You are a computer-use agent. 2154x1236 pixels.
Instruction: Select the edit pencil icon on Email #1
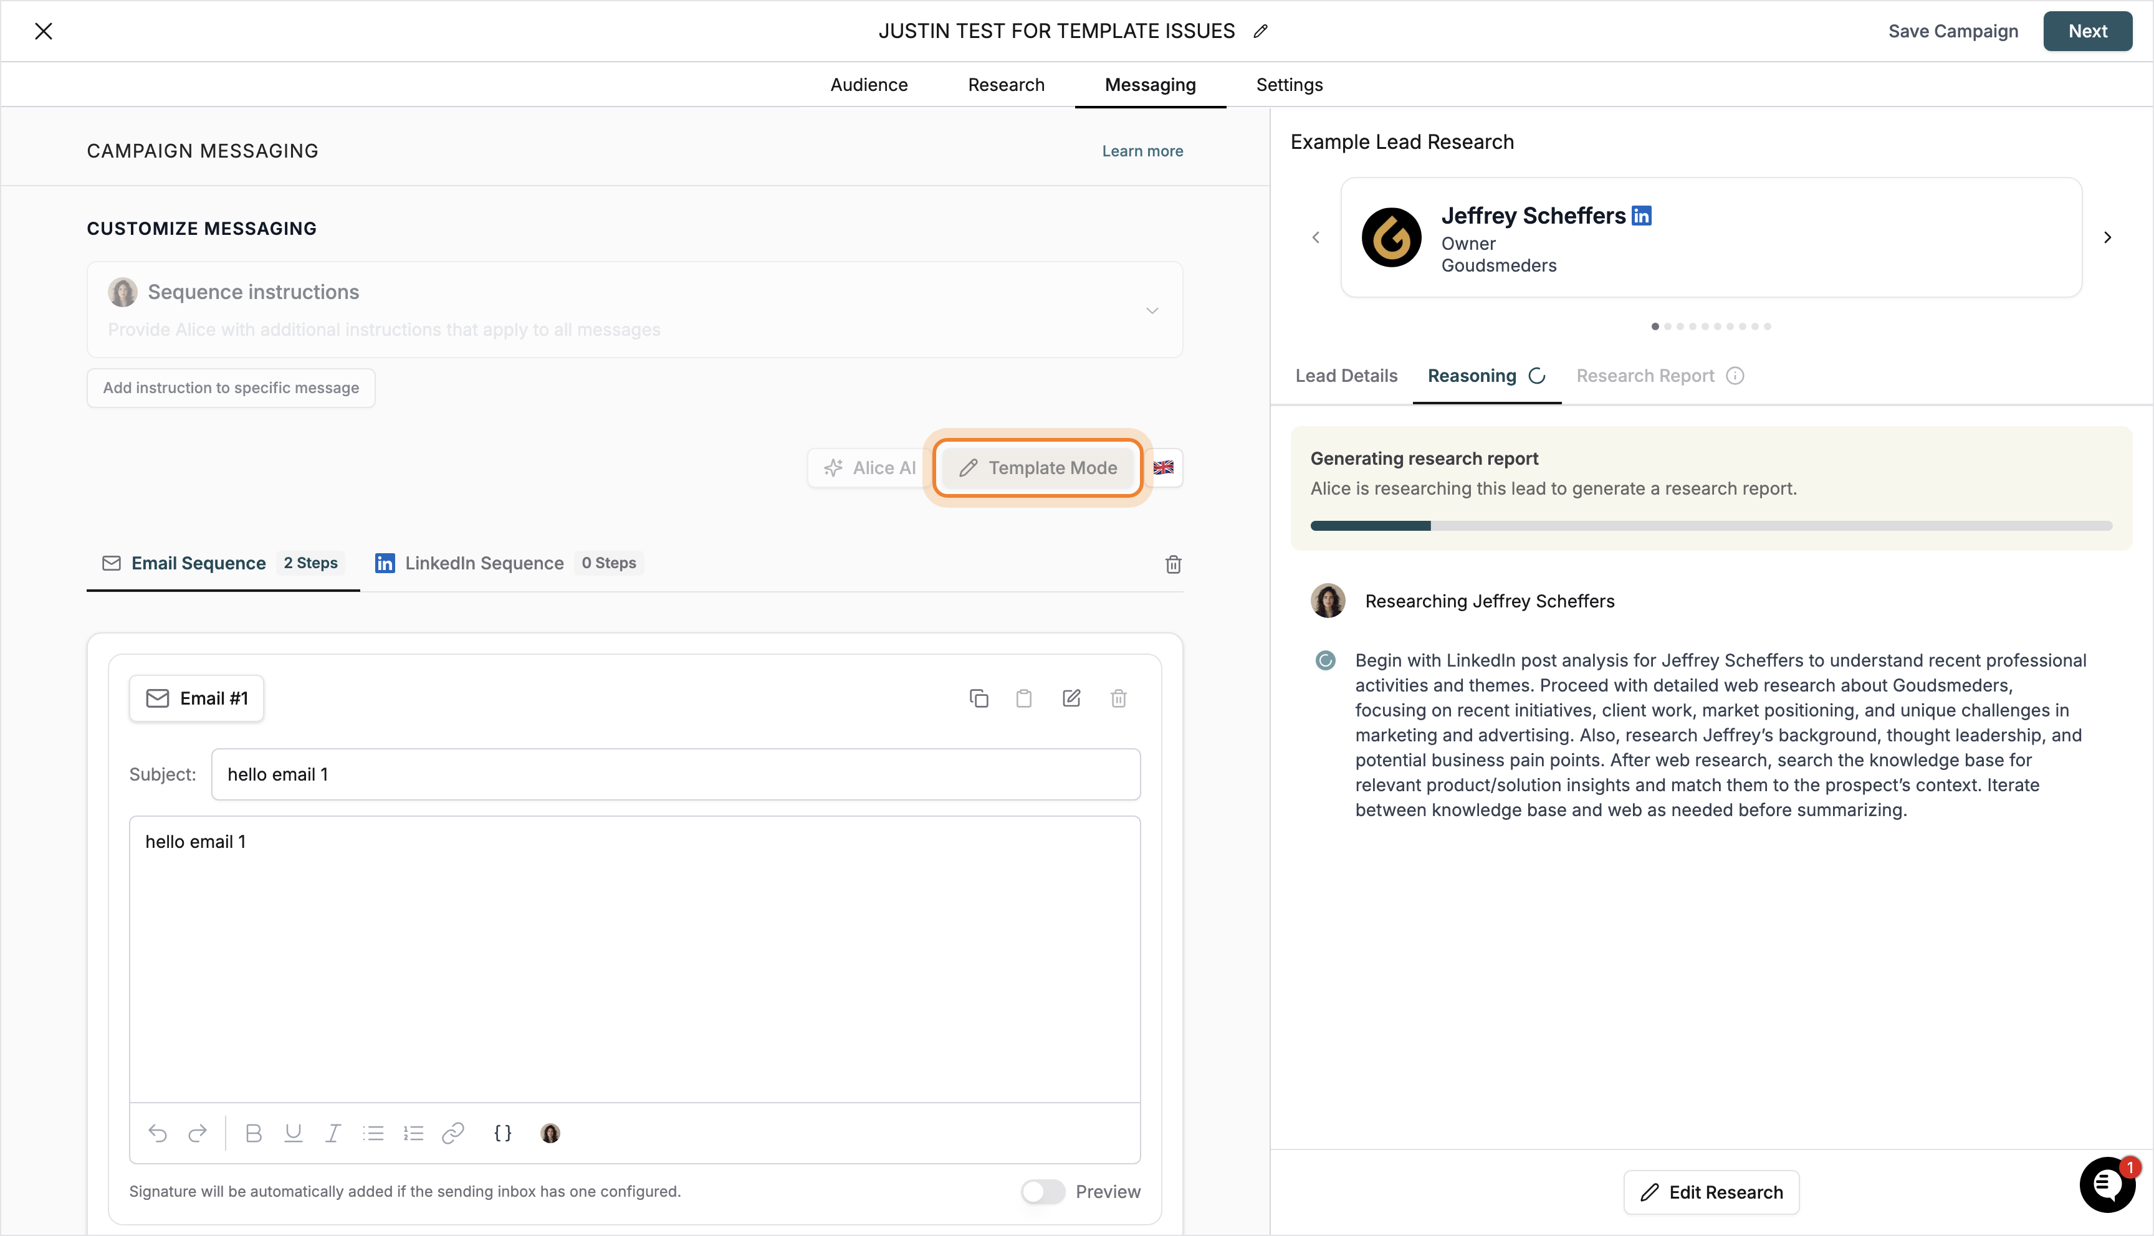click(1071, 698)
